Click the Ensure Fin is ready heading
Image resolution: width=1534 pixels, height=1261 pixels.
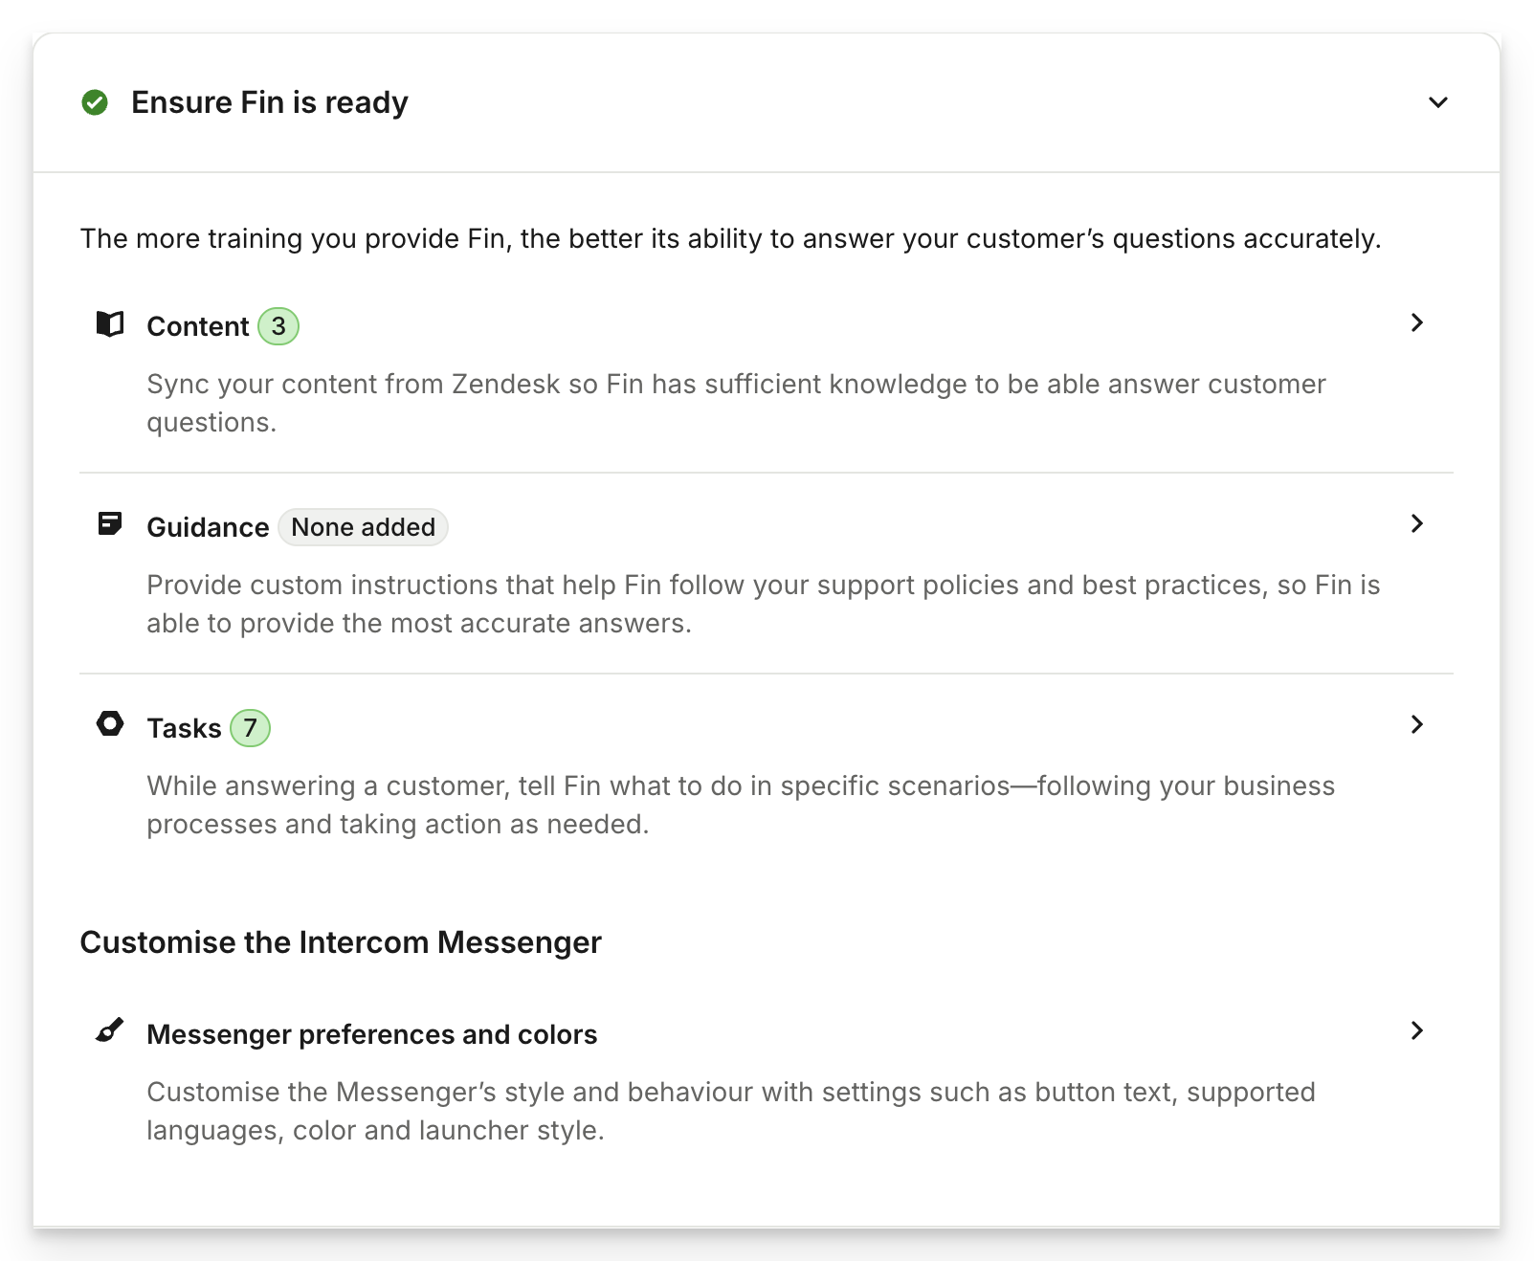[270, 102]
